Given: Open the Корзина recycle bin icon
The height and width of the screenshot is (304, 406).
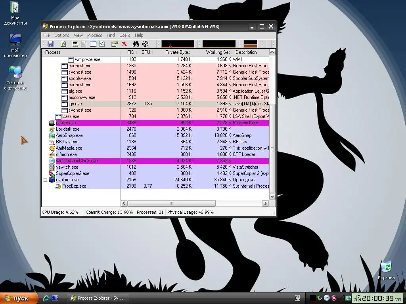Looking at the screenshot, I should (x=386, y=270).
